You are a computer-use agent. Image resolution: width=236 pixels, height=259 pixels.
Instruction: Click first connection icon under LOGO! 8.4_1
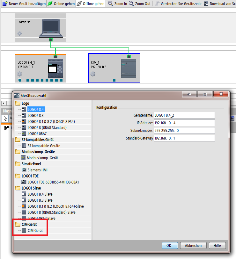click(x=20, y=80)
